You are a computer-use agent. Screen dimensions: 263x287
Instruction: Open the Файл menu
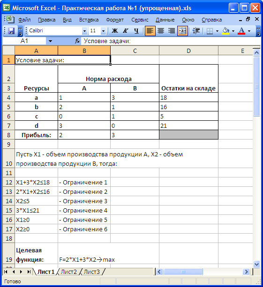coord(24,20)
